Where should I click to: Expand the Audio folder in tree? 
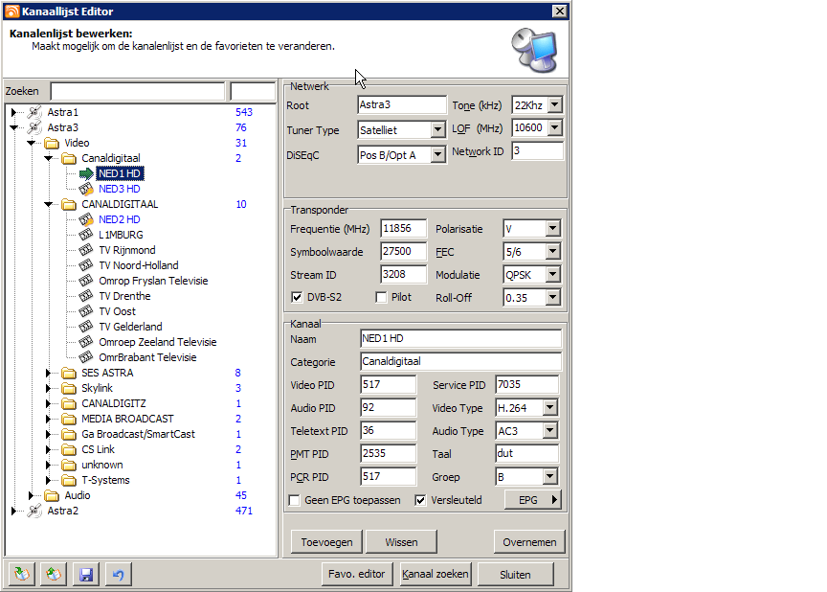click(32, 495)
